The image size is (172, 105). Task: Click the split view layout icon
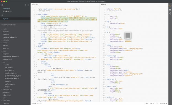[x=28, y=5]
